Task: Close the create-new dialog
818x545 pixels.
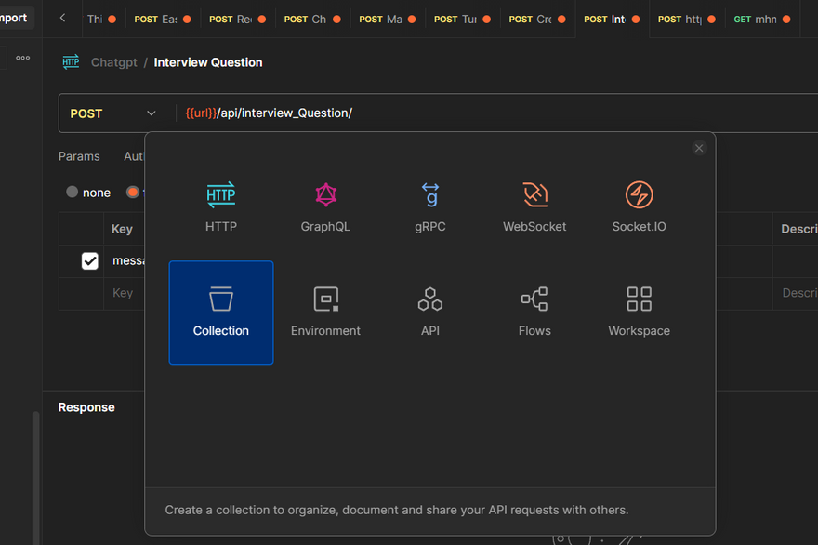Action: pos(699,148)
